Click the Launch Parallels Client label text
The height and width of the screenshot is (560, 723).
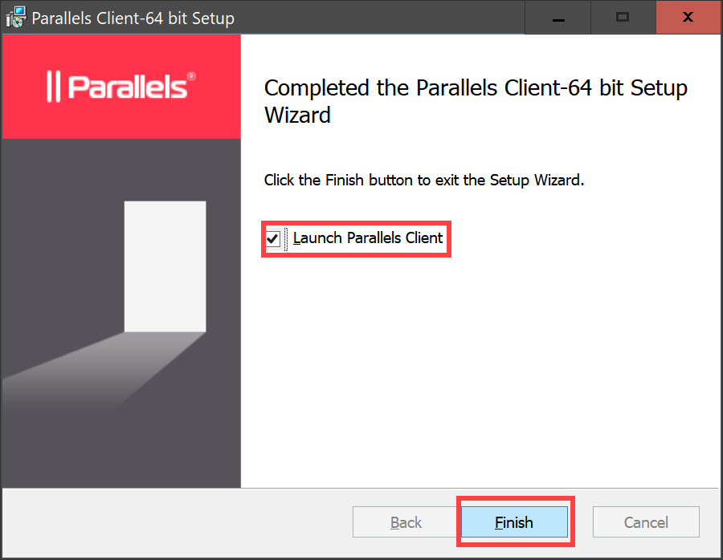pyautogui.click(x=368, y=238)
